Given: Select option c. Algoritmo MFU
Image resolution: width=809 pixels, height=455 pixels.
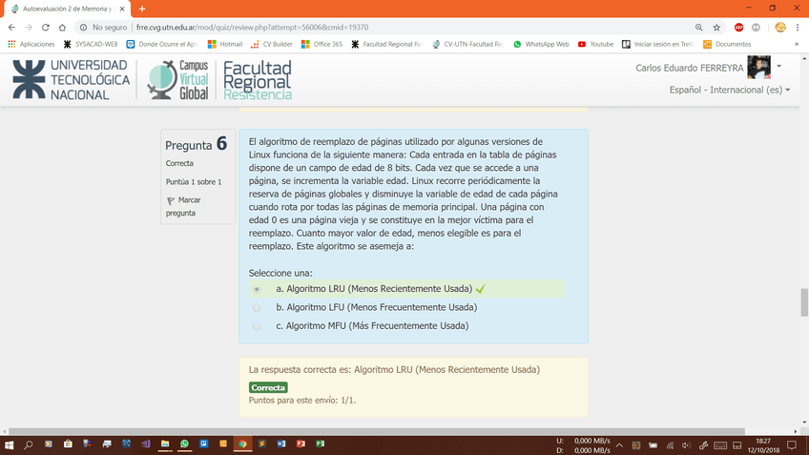Looking at the screenshot, I should [257, 326].
